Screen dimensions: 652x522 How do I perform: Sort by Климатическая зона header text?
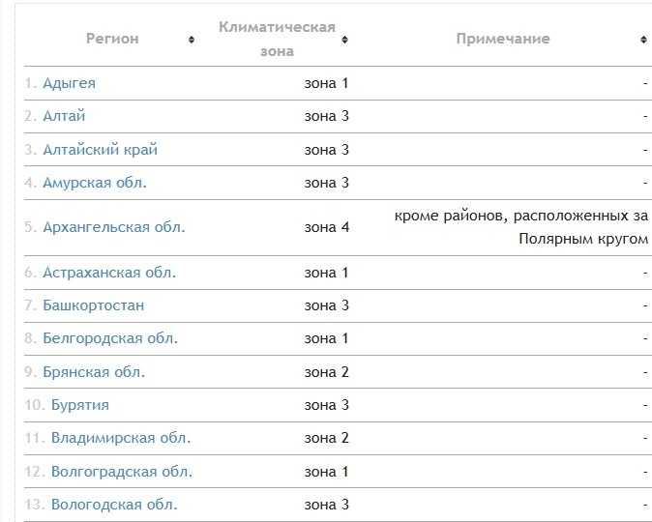(277, 39)
